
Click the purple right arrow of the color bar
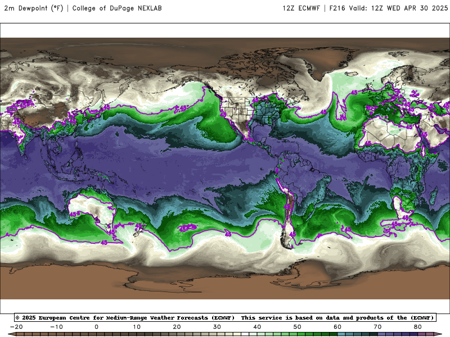[438, 334]
